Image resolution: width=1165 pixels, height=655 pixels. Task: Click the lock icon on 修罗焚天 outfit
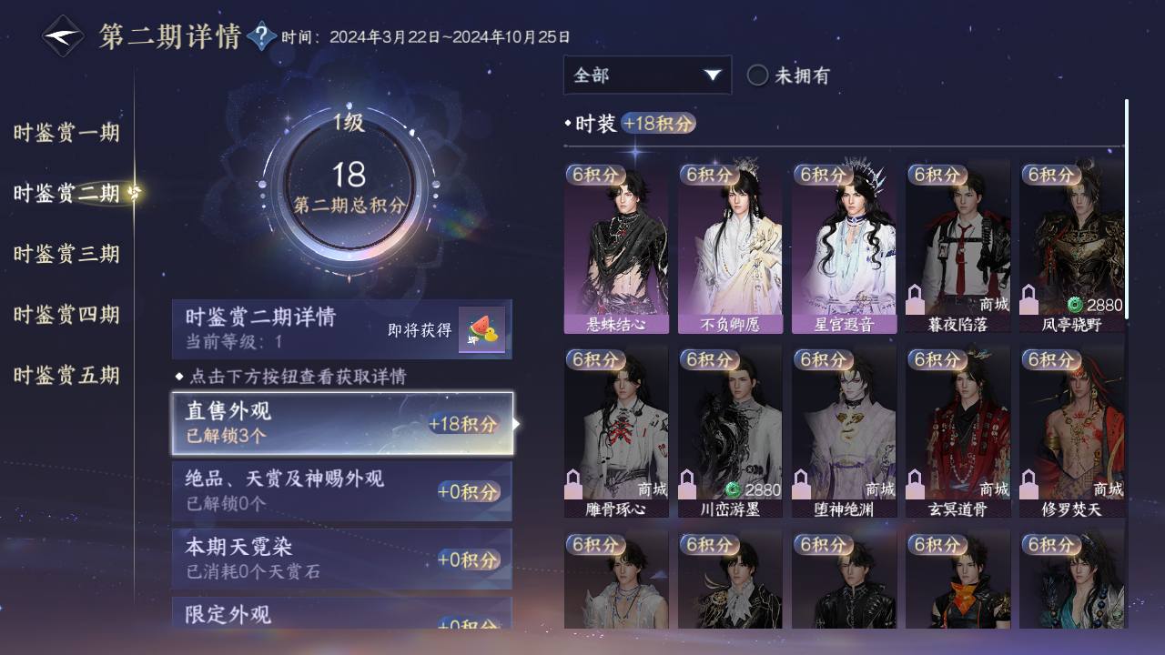(x=1028, y=484)
